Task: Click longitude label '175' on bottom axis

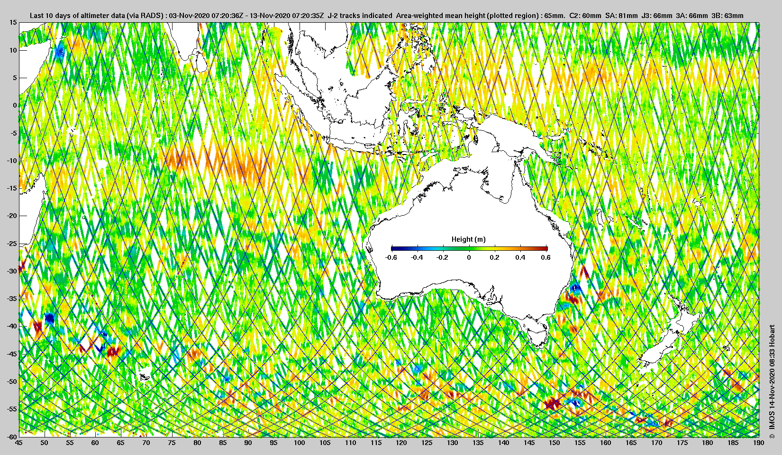Action: [682, 443]
